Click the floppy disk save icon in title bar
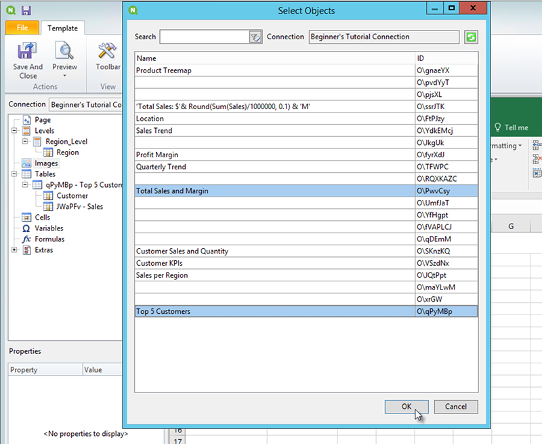This screenshot has height=444, width=542. click(26, 10)
